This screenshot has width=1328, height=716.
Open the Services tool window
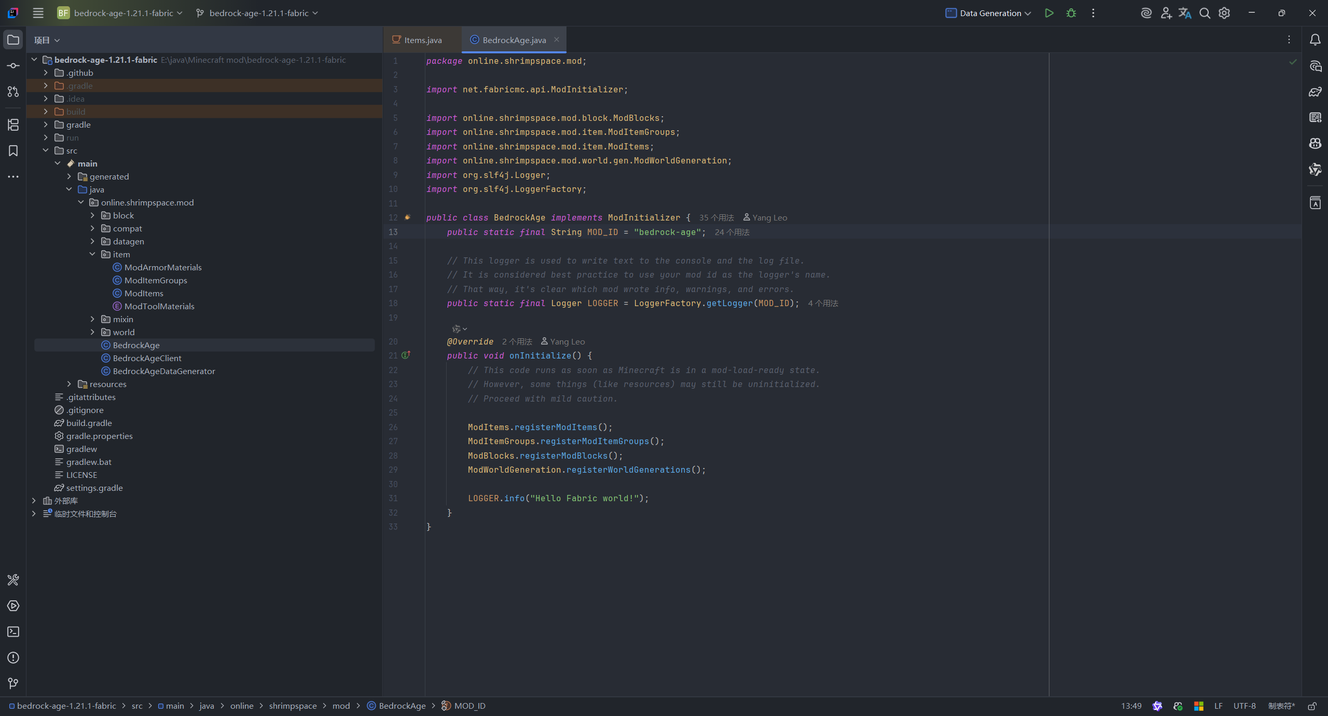(x=13, y=605)
